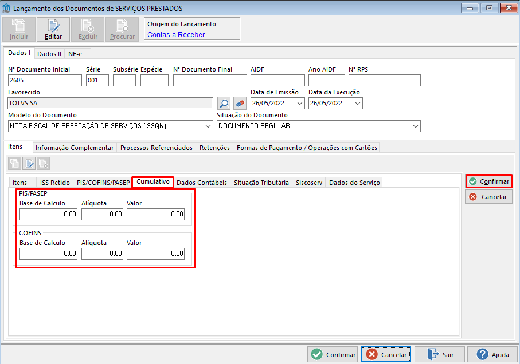
Task: Click the delete item icon in Itens toolbar
Action: click(44, 164)
